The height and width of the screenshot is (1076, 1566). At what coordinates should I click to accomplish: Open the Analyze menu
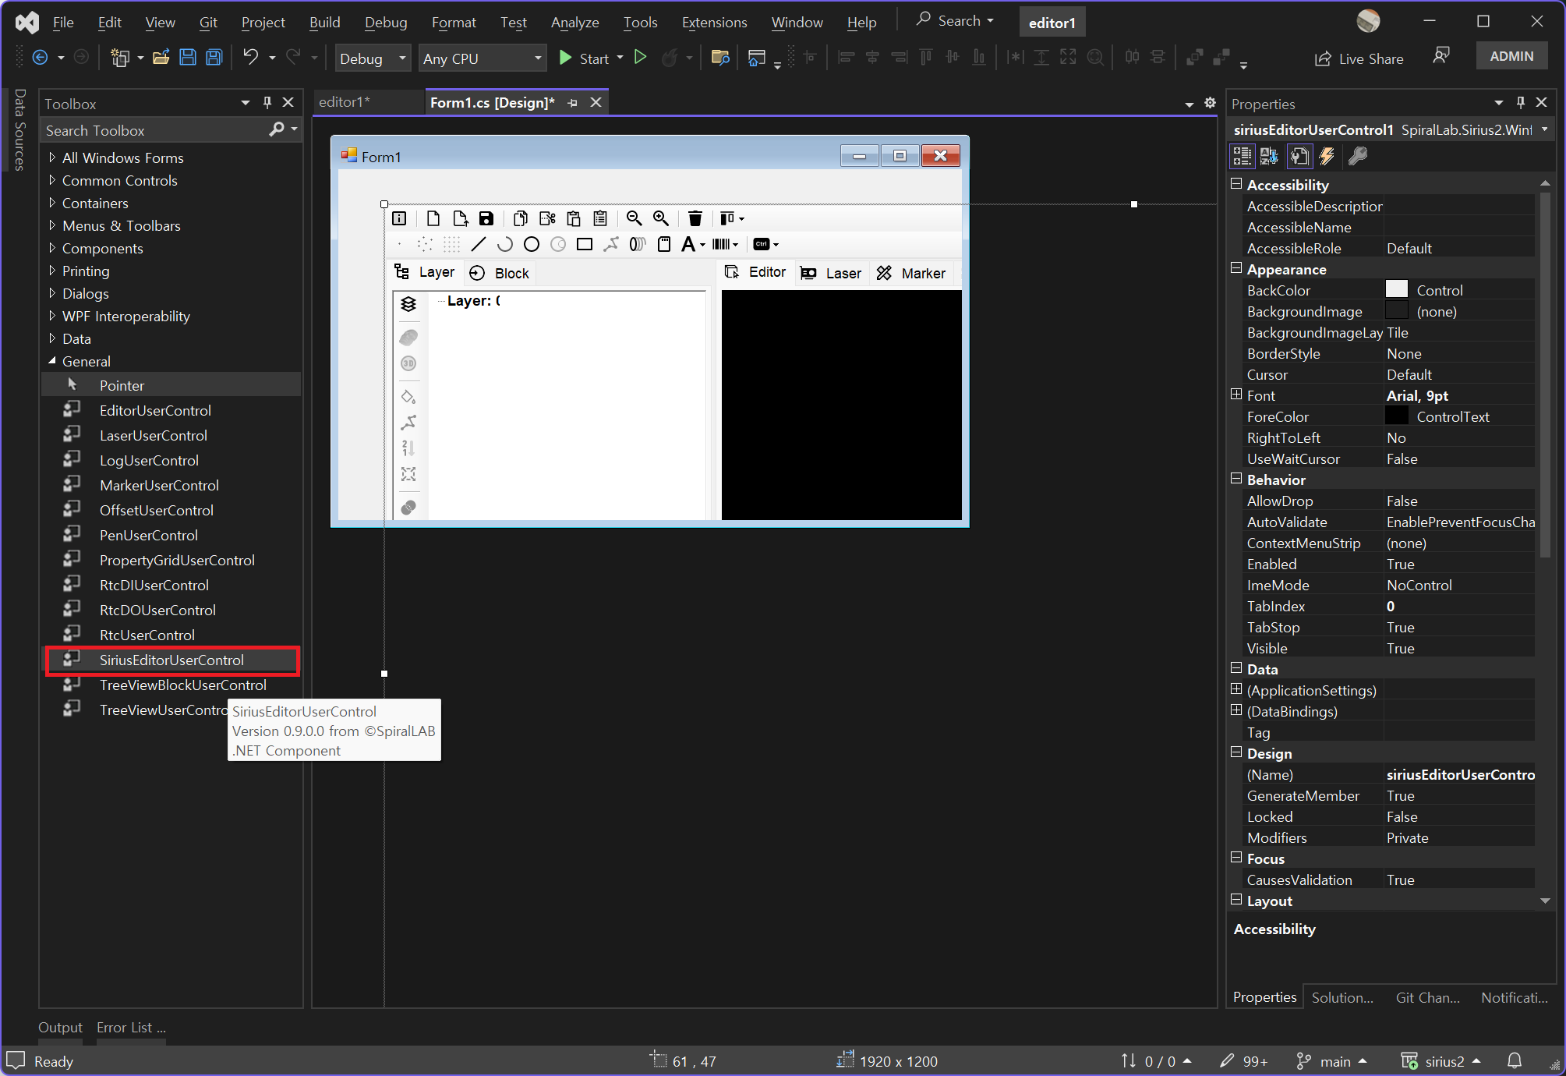point(574,22)
